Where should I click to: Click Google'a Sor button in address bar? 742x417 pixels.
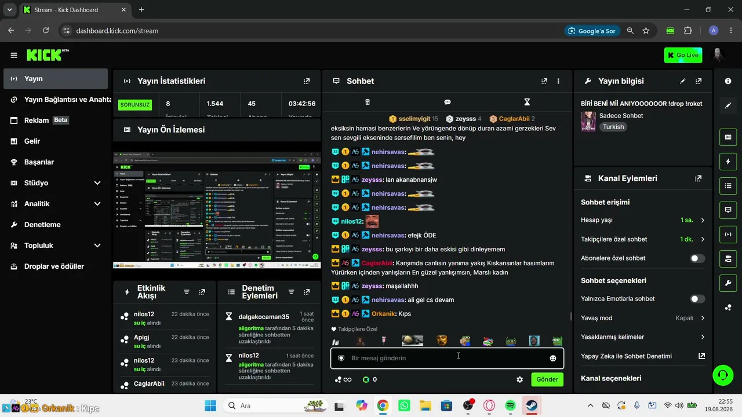(x=591, y=31)
